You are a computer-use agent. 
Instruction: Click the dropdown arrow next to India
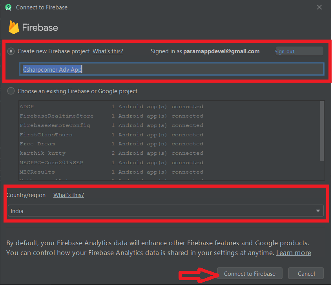(318, 210)
